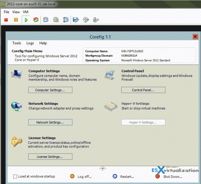
Task: Click the Workgroup/Domain label
Action: (99, 56)
